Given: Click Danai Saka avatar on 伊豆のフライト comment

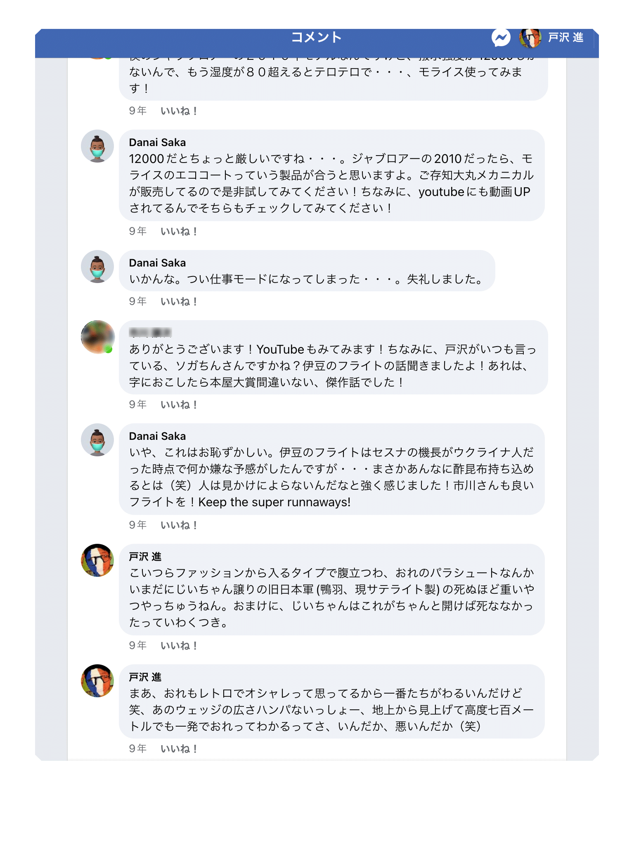Looking at the screenshot, I should coord(97,440).
